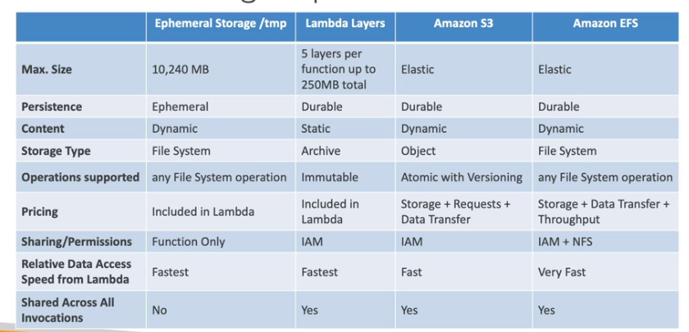Select the 10,240 MB cell
Screen dimensions: 689x332
coord(180,70)
